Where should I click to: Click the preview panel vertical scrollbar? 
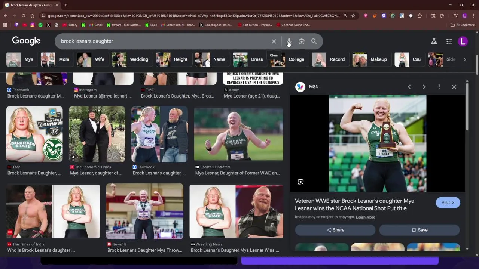(x=467, y=106)
